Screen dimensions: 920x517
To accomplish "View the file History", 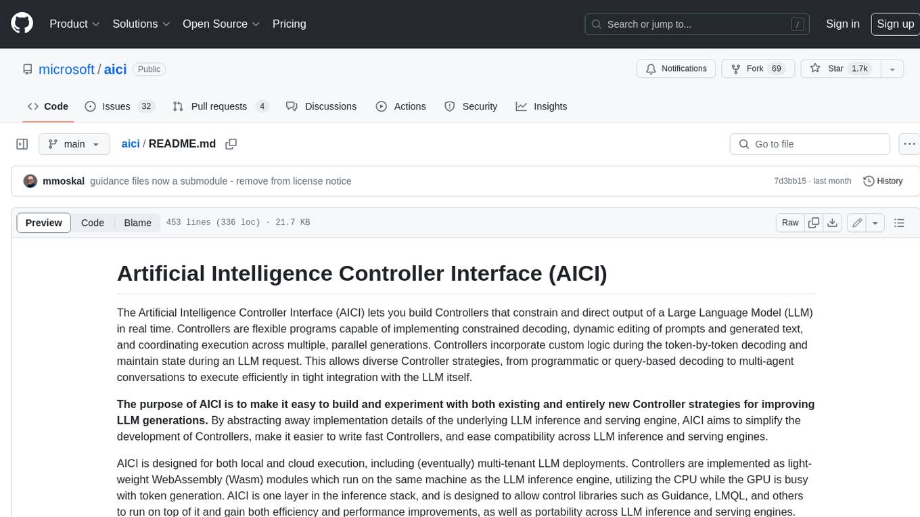I will (x=883, y=181).
